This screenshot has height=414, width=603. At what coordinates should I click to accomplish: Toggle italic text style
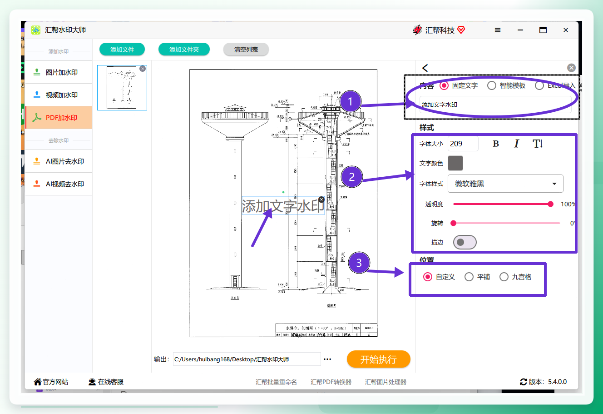(516, 144)
